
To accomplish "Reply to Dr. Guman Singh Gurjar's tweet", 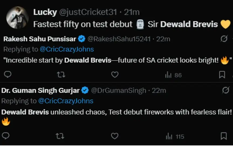I will [x=6, y=136].
